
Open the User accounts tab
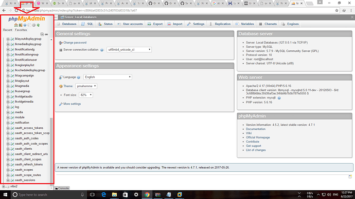pos(130,24)
